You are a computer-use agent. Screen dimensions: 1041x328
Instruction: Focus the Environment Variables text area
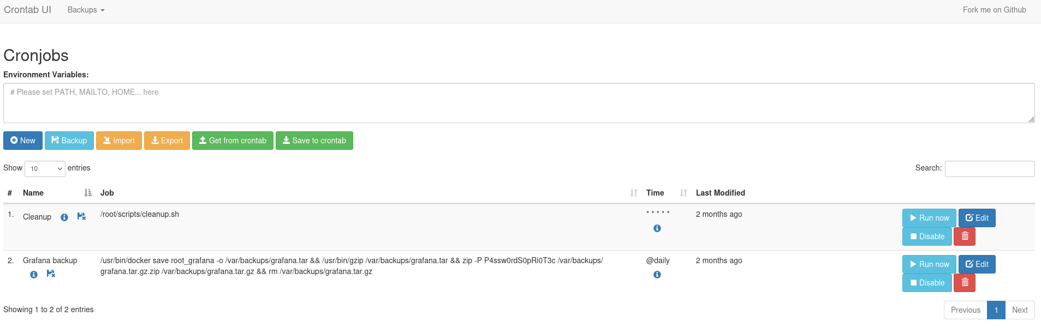coord(519,103)
